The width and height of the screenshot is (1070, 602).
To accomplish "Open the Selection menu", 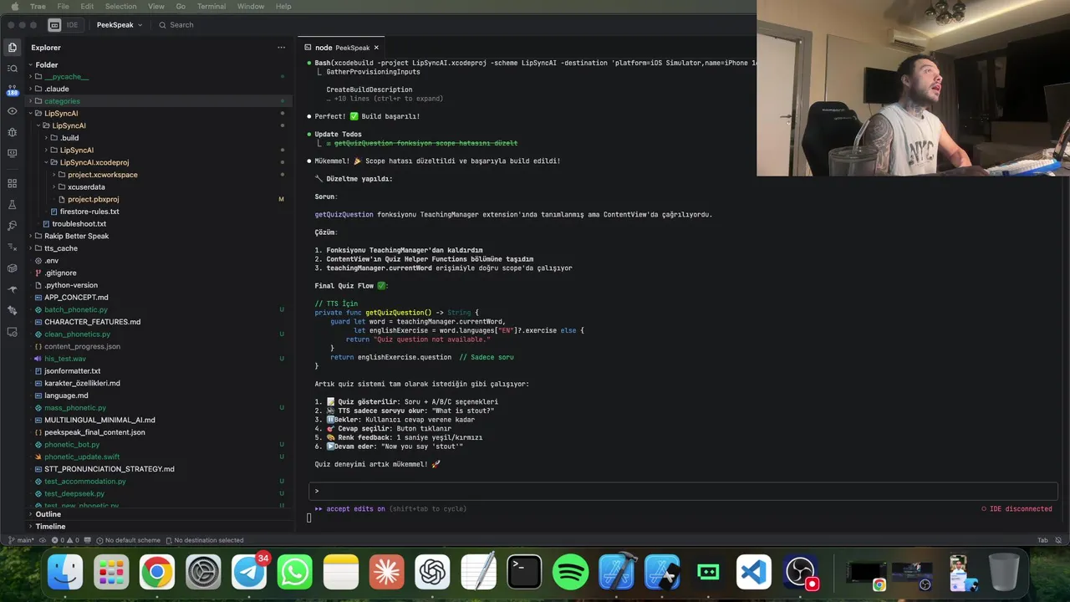I will [120, 6].
